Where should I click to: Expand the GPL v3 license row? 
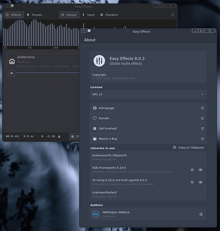[148, 94]
